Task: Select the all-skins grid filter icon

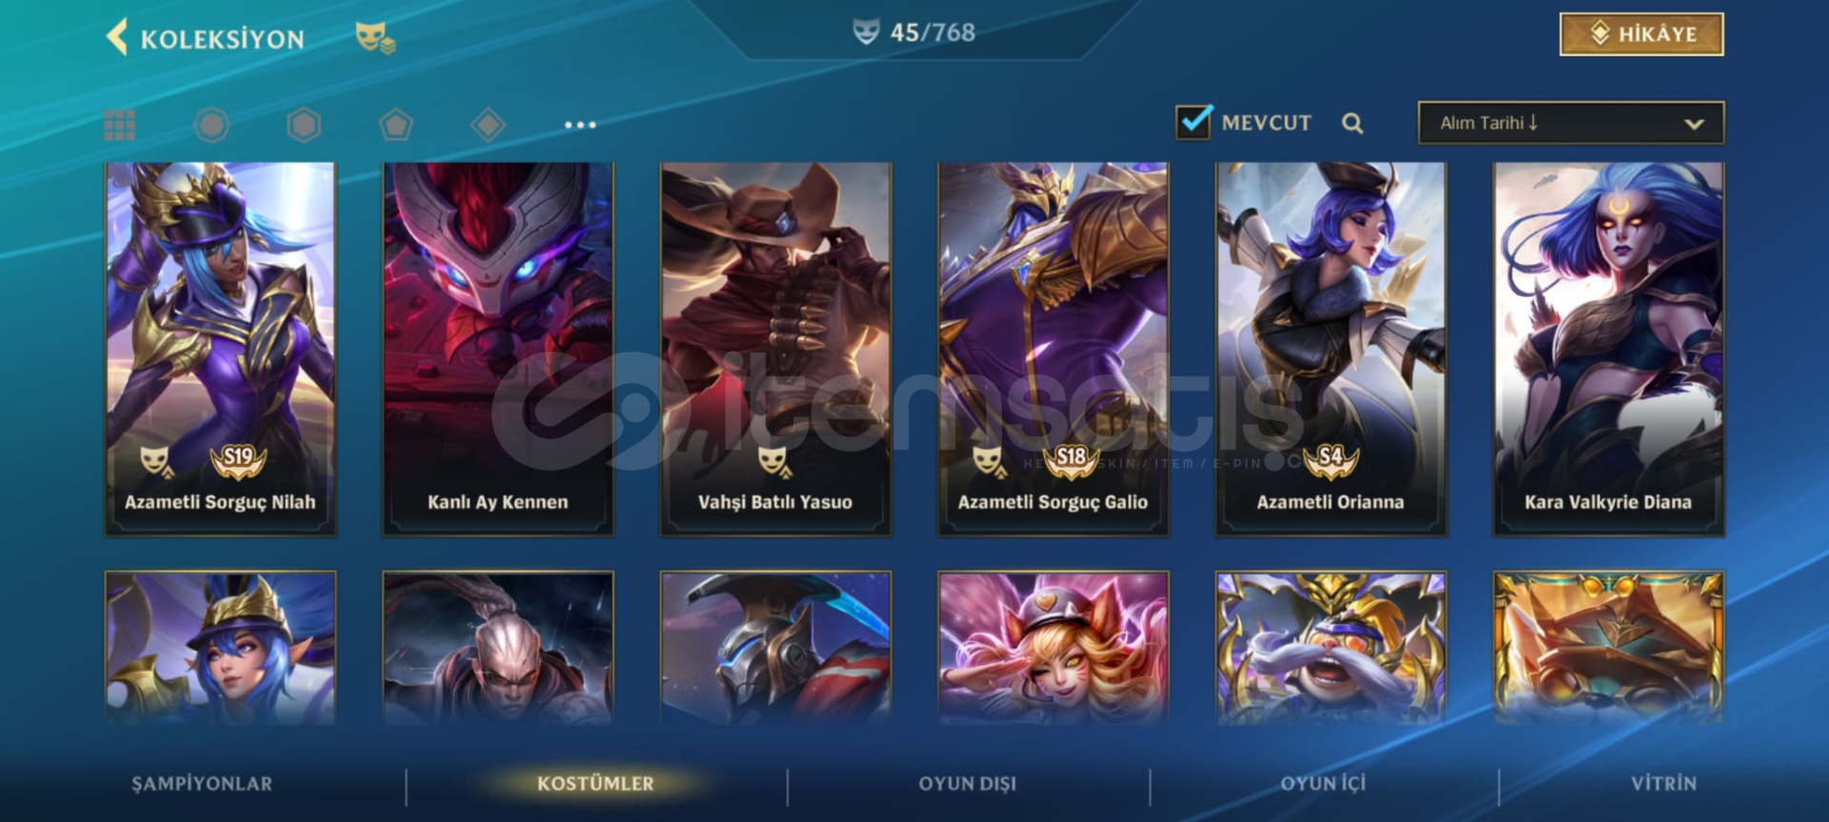Action: point(119,125)
